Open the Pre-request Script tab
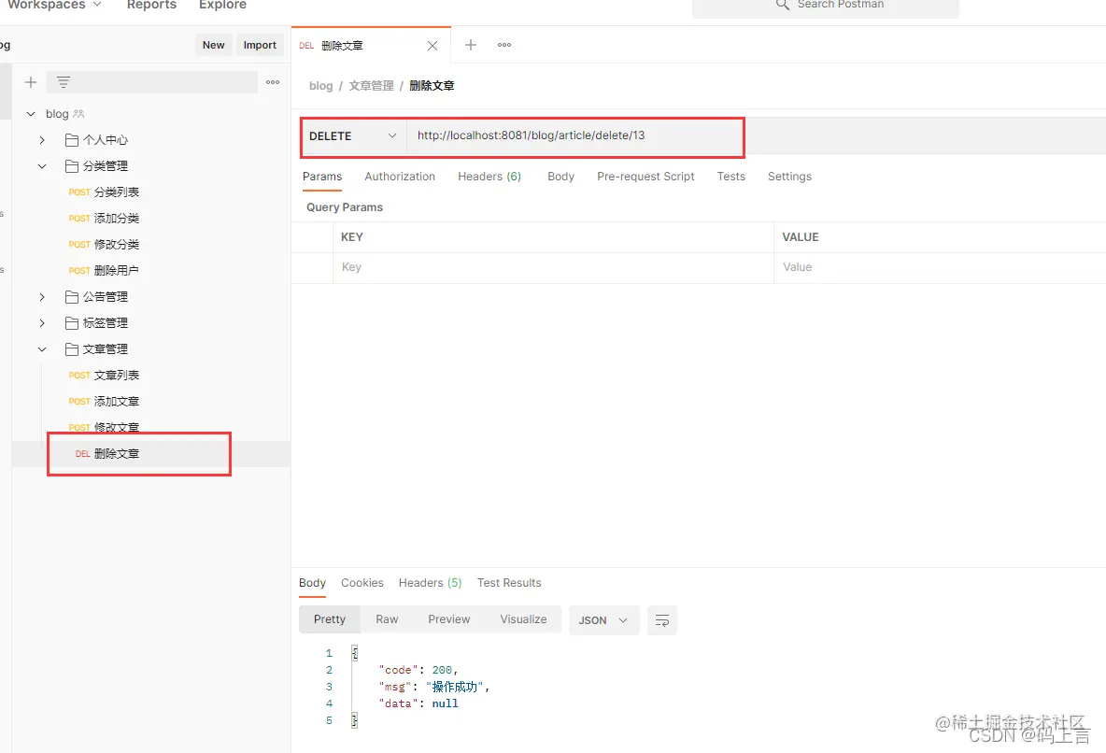Screen dimensions: 1106x753 point(645,177)
